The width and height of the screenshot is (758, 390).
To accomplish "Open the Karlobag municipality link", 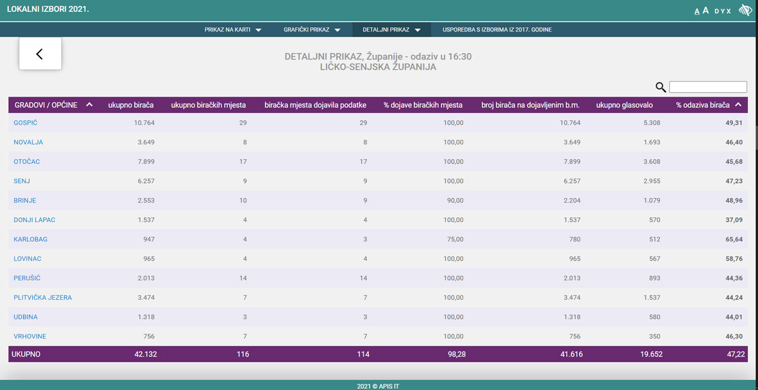I will click(x=30, y=240).
